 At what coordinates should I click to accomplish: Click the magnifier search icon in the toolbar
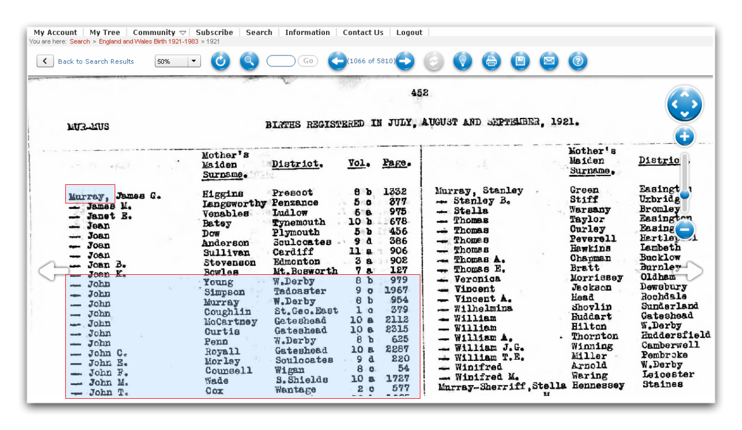coord(249,61)
